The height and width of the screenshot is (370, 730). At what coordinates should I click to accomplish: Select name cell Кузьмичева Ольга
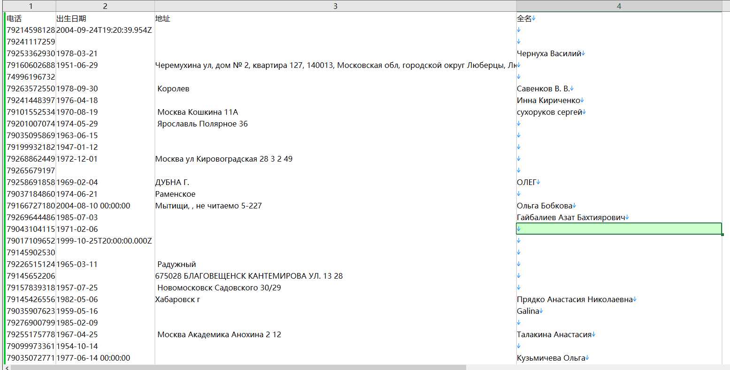(x=619, y=358)
